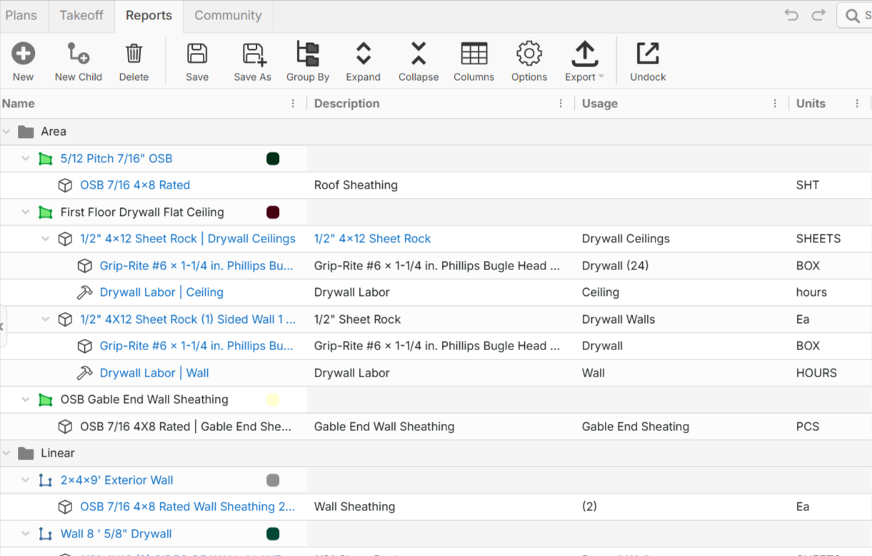This screenshot has width=872, height=556.
Task: Click hammer icon beside Drywall Labor | Wall
Action: point(84,373)
